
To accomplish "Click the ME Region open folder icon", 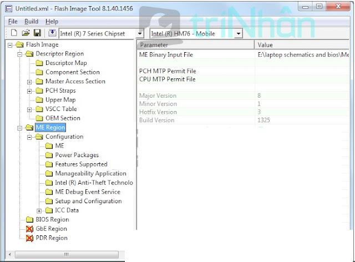I will [x=29, y=128].
